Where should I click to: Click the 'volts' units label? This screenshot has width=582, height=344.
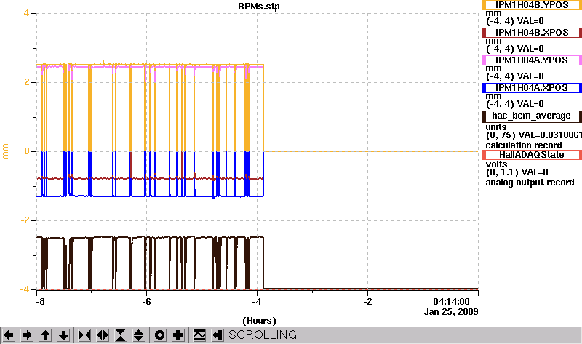[x=497, y=164]
